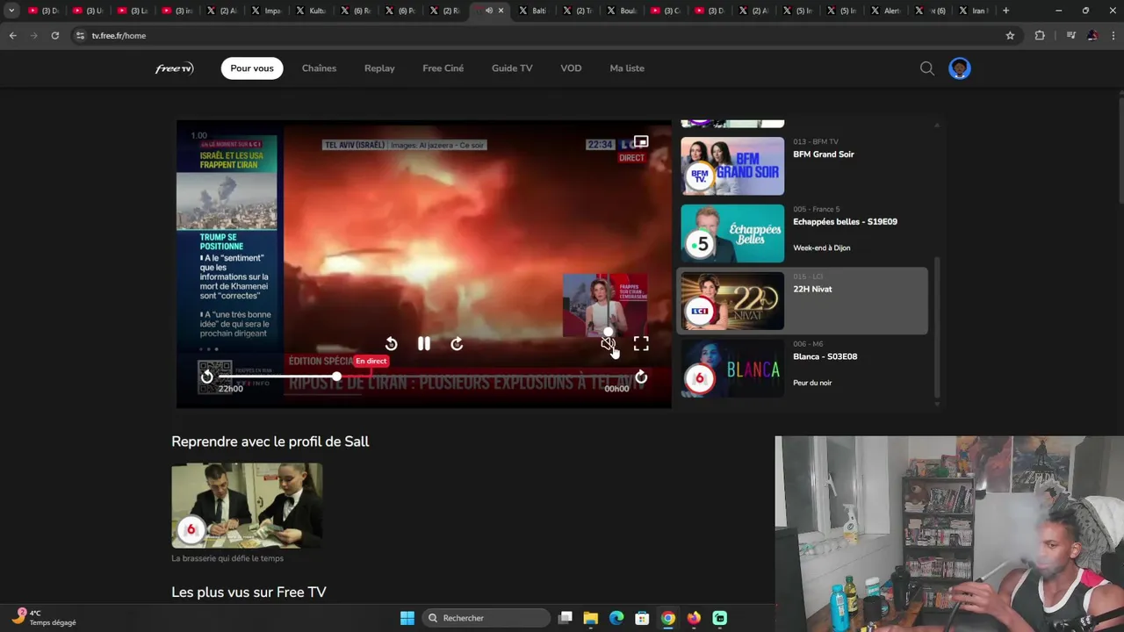Open the media controls toolbar icon
Viewport: 1124px width, 632px height.
click(x=1070, y=36)
